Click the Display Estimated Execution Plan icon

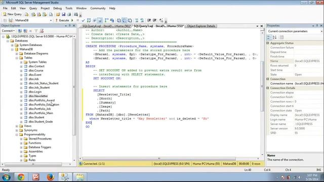coord(89,20)
